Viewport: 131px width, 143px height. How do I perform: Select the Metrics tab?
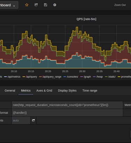click(x=26, y=91)
